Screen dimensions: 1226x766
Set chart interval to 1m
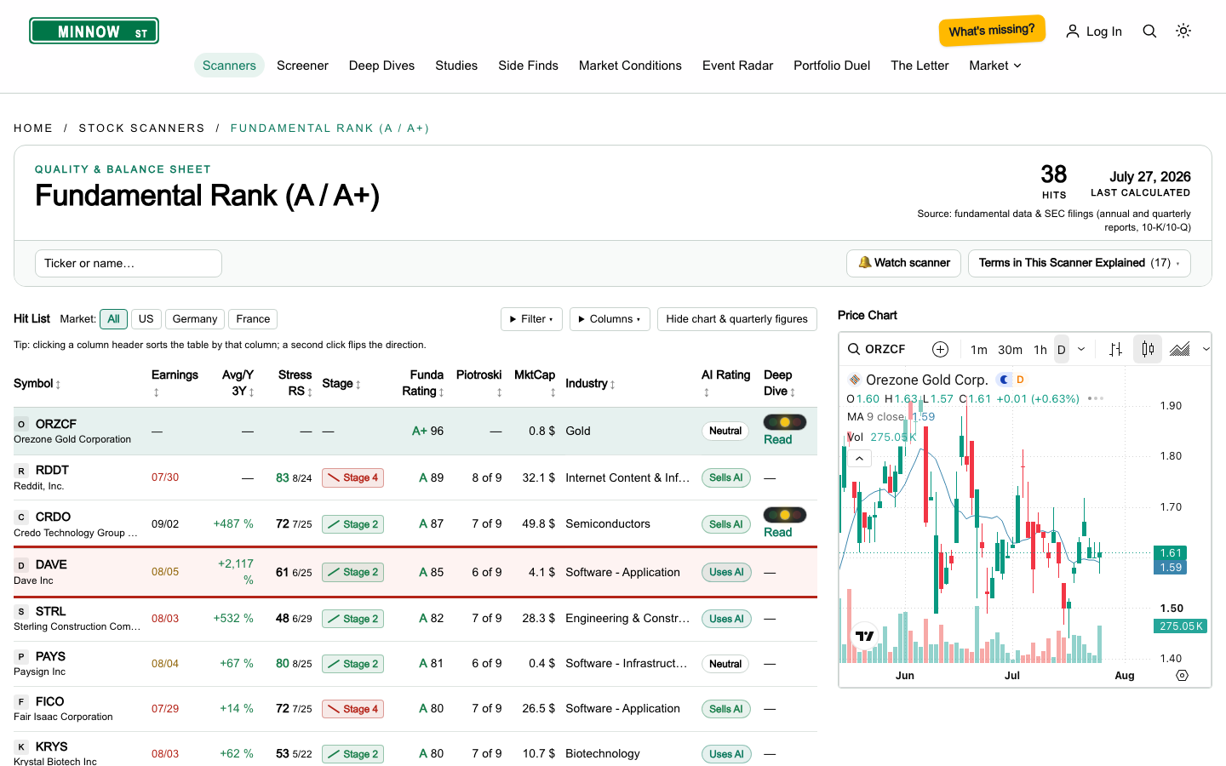(x=979, y=349)
